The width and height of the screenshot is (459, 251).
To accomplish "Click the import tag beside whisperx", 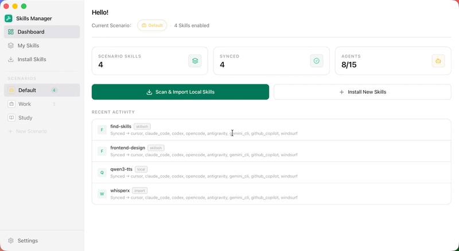I will (x=139, y=191).
